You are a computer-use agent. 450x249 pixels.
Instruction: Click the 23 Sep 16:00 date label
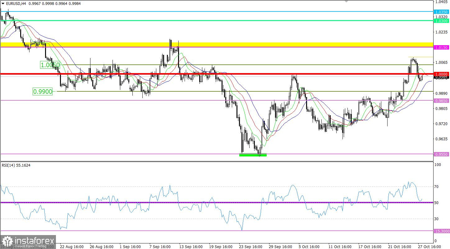pyautogui.click(x=250, y=247)
